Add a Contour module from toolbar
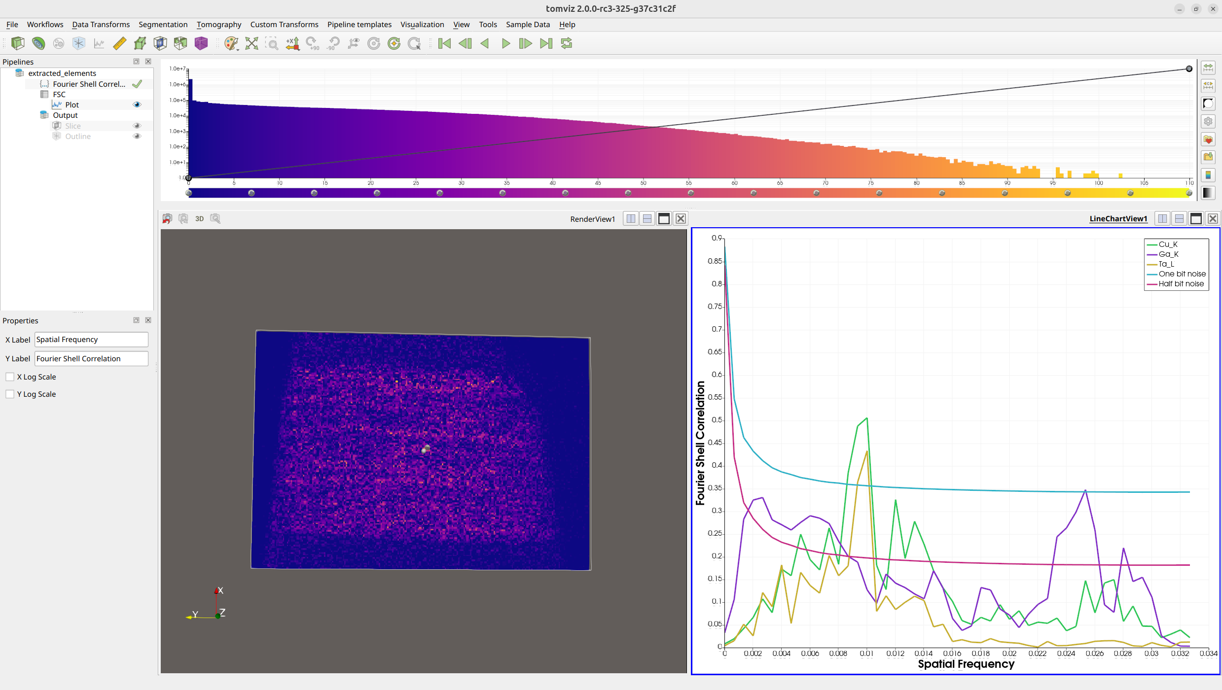Image resolution: width=1222 pixels, height=690 pixels. click(38, 43)
